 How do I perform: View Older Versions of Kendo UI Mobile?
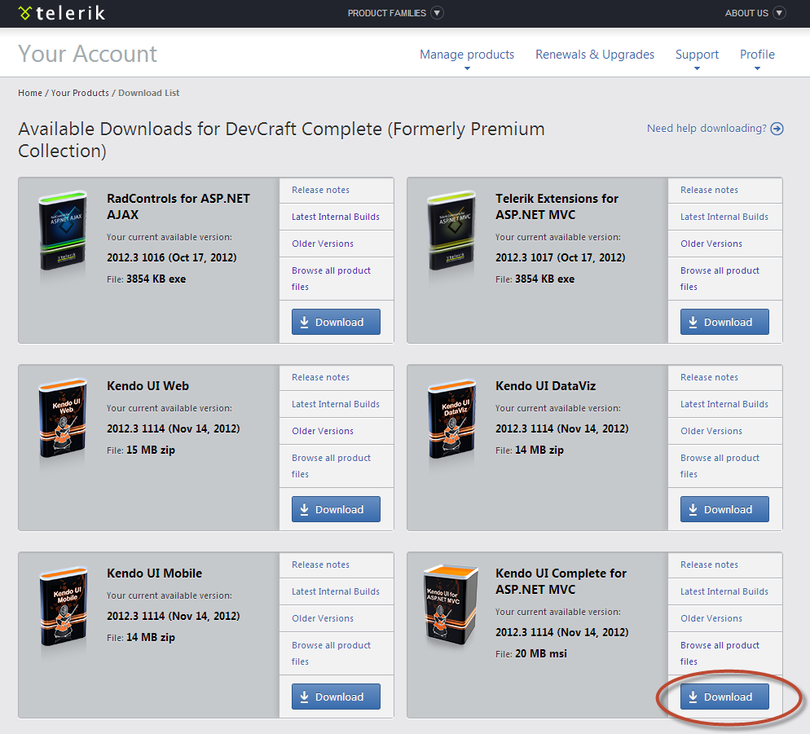(323, 619)
